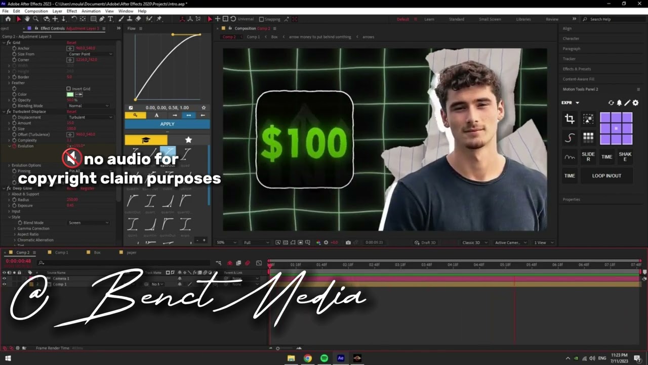Image resolution: width=648 pixels, height=365 pixels.
Task: Toggle visibility of the Comp 1 layer
Action: point(4,284)
